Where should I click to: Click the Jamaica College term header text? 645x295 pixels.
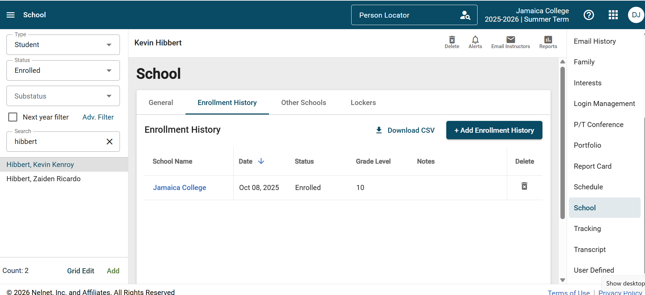527,15
